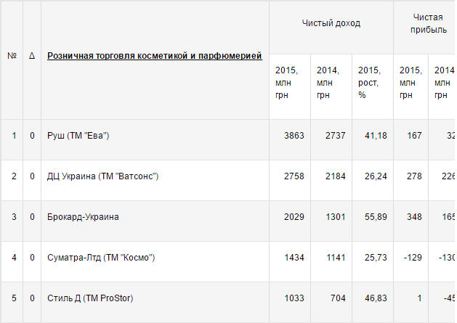Click the 'Суматра-Лтд (ТМ "Космо")' company cell
The width and height of the screenshot is (457, 323).
(x=101, y=258)
